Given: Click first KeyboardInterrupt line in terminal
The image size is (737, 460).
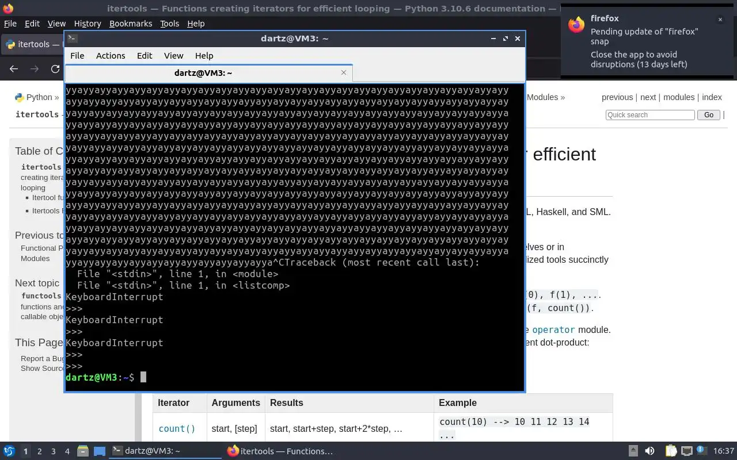Looking at the screenshot, I should pos(115,297).
